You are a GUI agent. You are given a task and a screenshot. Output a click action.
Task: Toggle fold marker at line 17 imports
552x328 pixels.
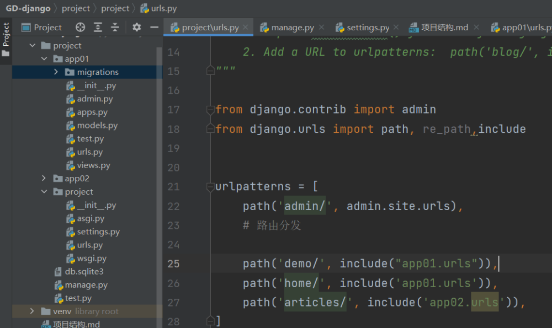coord(210,110)
